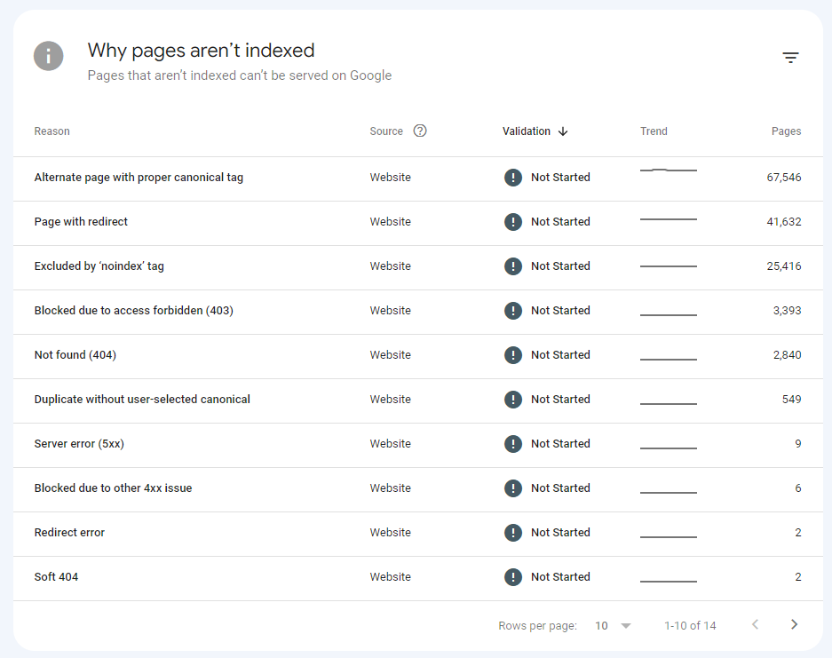The height and width of the screenshot is (658, 832).
Task: Click the Reason column header
Action: (52, 131)
